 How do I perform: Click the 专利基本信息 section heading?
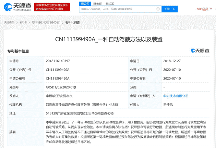[x=18, y=51]
